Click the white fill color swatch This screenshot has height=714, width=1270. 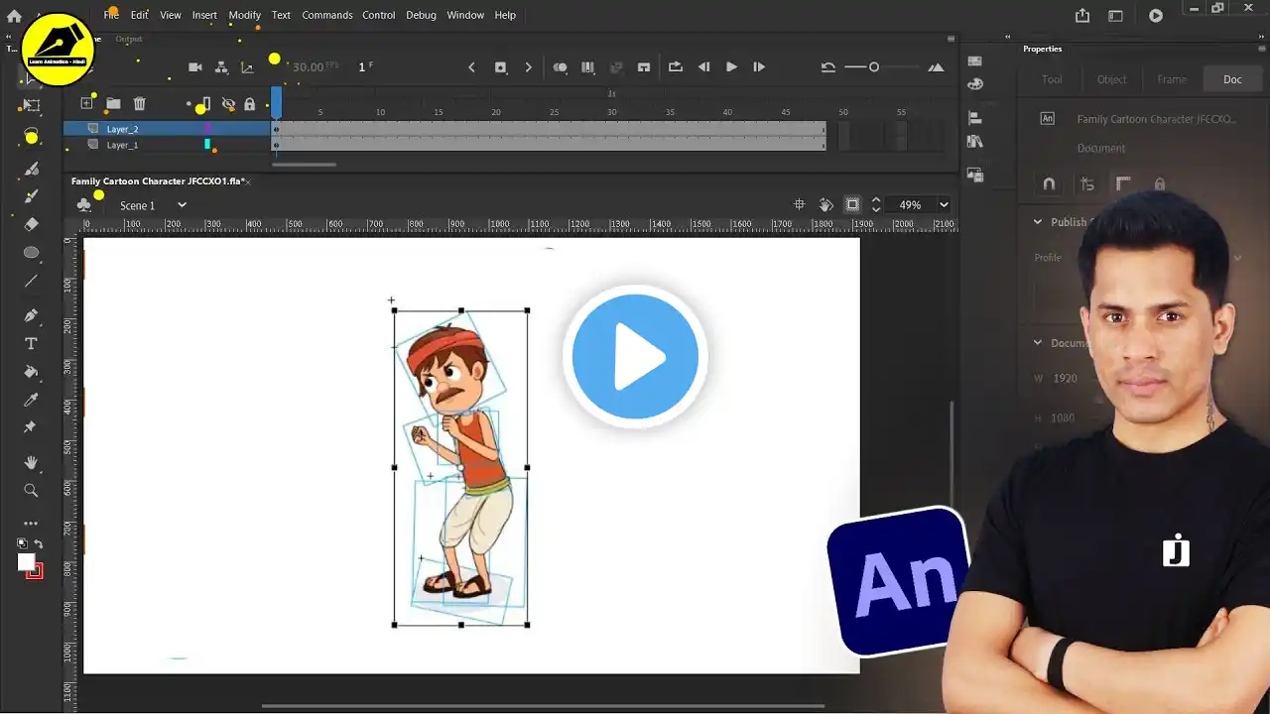[x=27, y=562]
